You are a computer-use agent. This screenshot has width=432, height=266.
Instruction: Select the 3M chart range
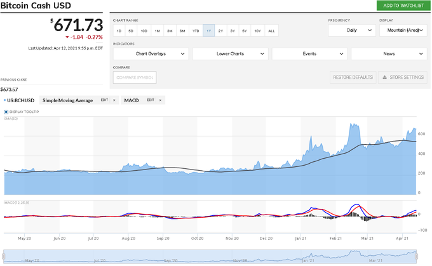coord(170,31)
